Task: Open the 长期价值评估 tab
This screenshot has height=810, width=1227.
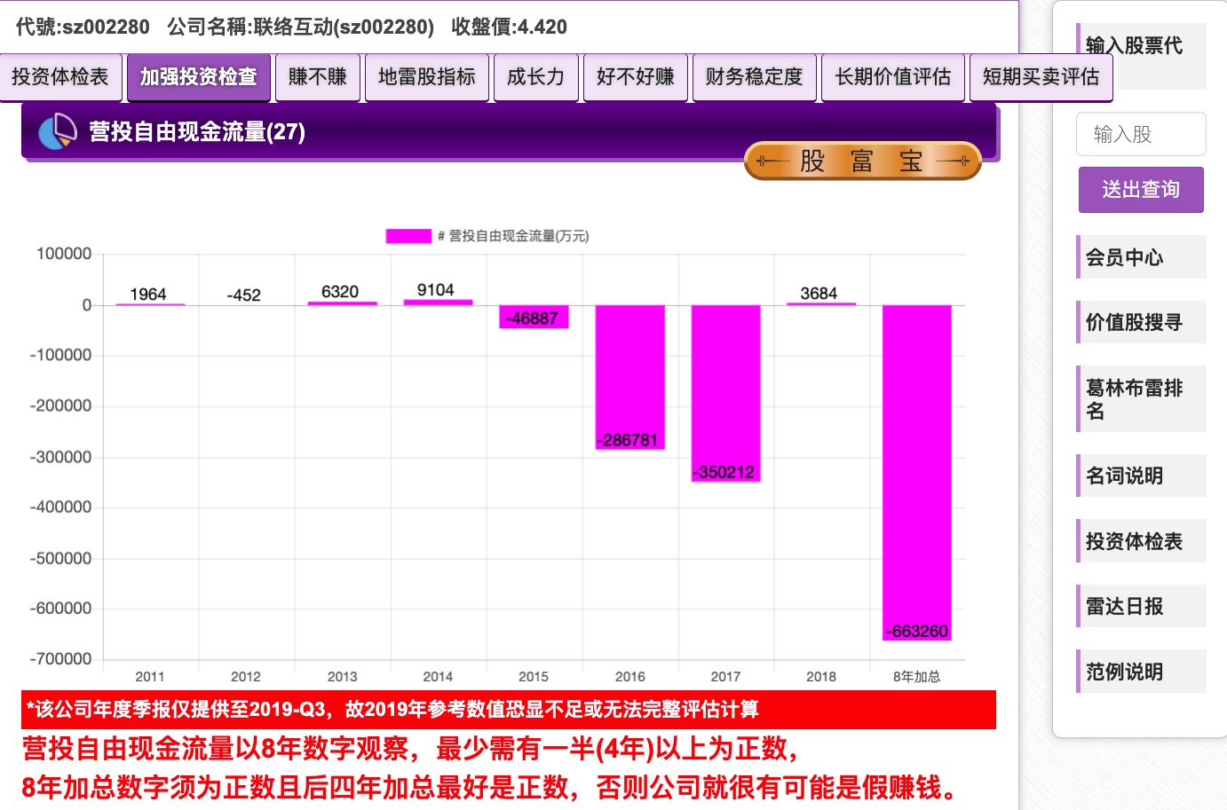Action: tap(893, 77)
